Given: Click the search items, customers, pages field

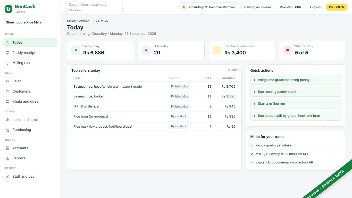Looking at the screenshot, I should coord(94,7).
